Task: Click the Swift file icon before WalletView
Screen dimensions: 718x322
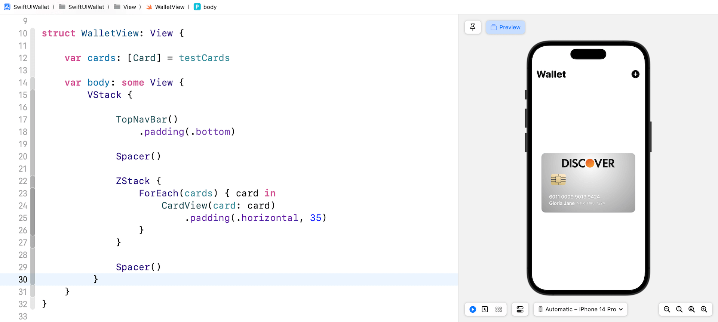Action: 149,7
